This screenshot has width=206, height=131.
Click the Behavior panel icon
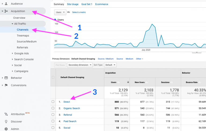point(6,78)
